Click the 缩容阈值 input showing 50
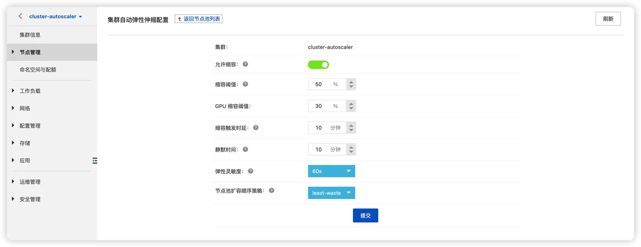641x247 pixels. tap(327, 84)
